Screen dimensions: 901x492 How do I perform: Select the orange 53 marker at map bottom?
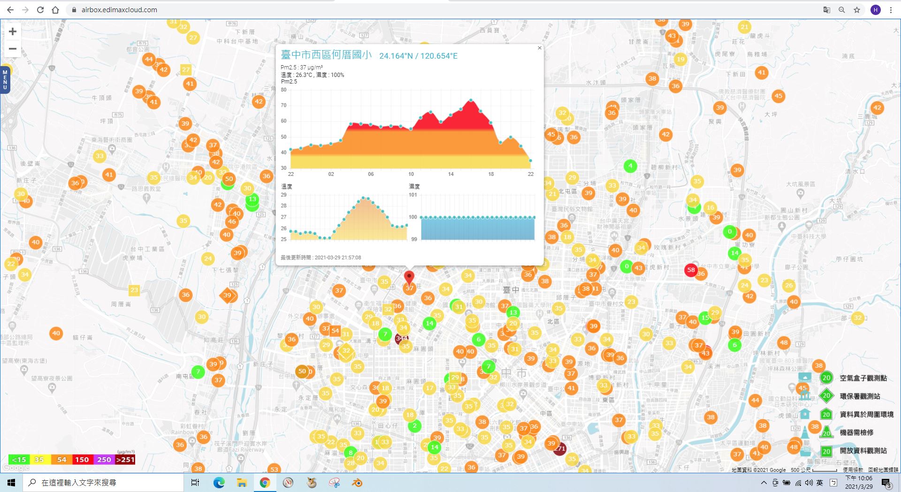275,469
